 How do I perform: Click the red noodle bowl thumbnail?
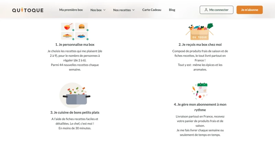point(67,27)
